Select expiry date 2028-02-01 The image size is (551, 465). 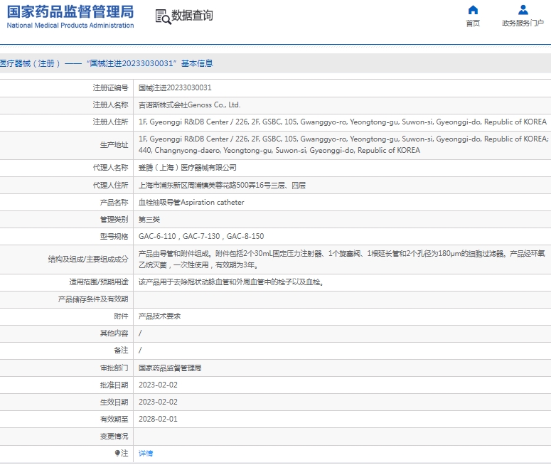(158, 419)
